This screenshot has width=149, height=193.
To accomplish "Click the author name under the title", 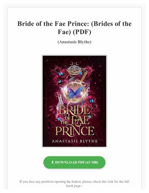I will (74, 42).
